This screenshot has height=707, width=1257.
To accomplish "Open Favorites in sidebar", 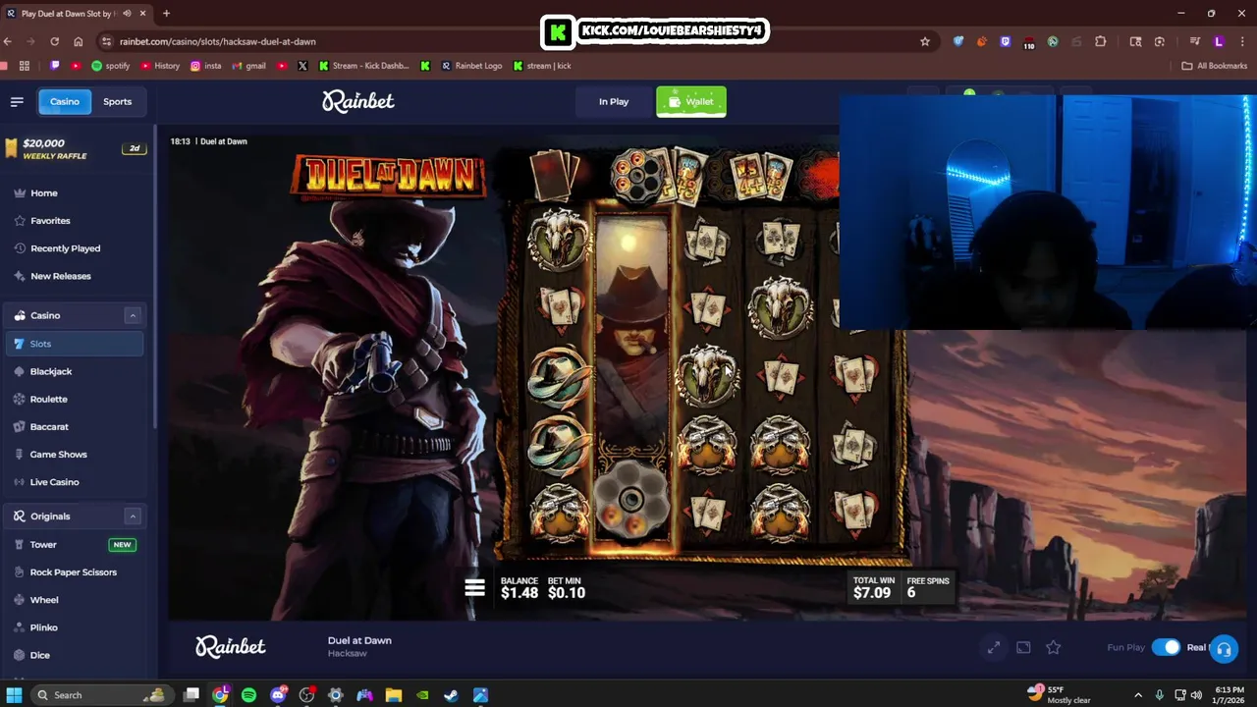I will (x=49, y=221).
